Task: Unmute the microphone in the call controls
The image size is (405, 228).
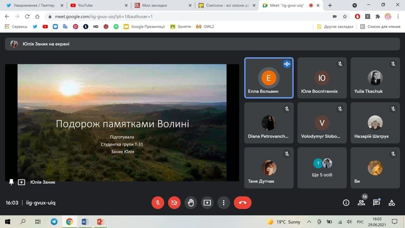Action: [x=158, y=203]
